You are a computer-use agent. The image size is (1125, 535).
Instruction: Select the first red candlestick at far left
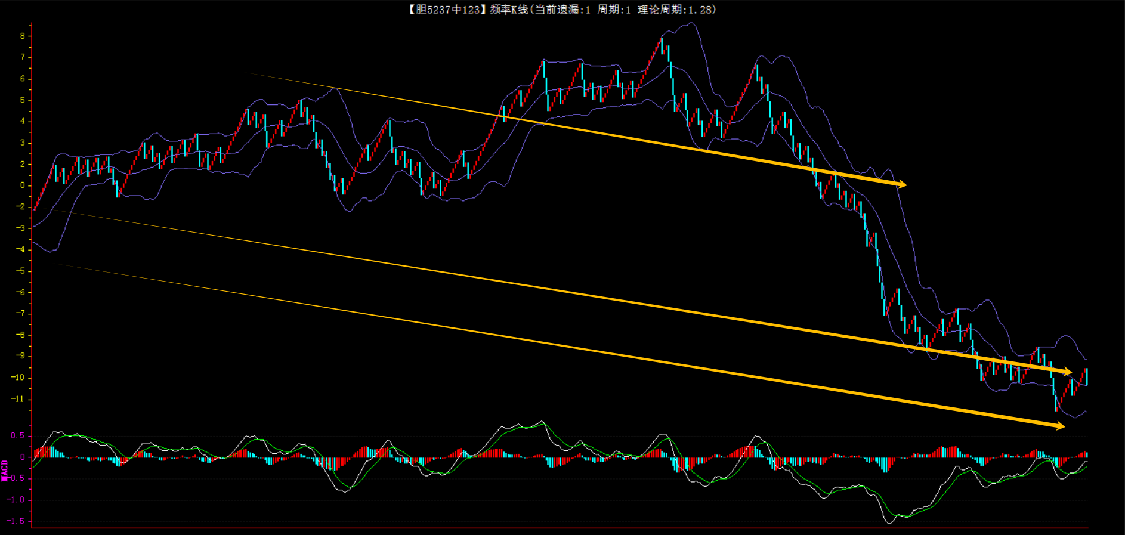(x=36, y=206)
